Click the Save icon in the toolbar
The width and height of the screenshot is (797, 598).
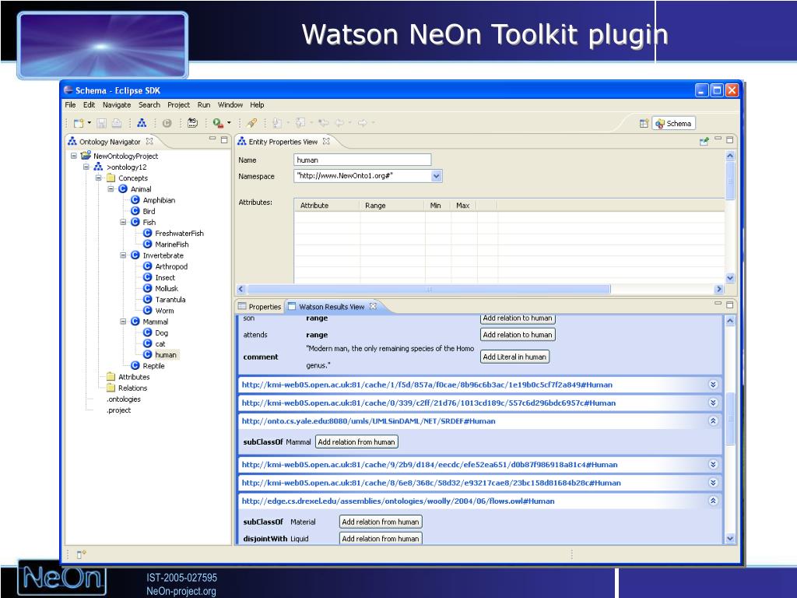pyautogui.click(x=101, y=123)
